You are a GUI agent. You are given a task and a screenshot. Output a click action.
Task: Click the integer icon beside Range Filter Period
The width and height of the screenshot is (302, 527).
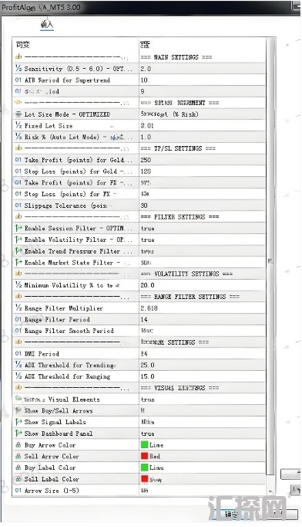click(x=18, y=319)
